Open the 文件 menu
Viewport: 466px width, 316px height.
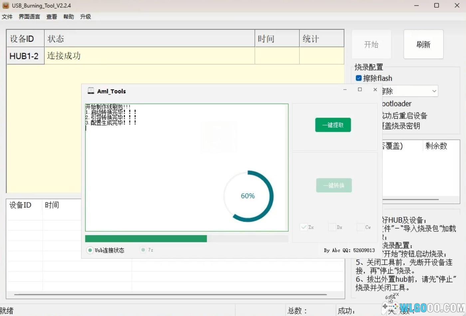7,17
